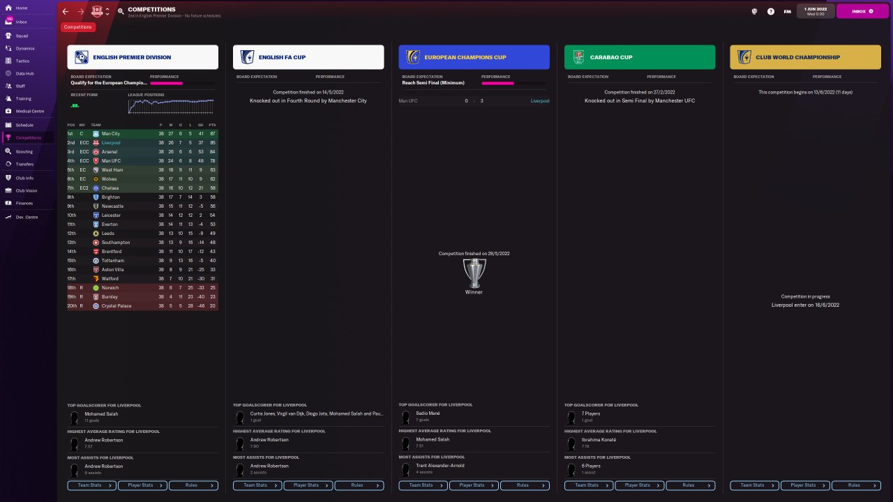Click the league positions graph
Viewport: 893px width, 502px height.
coord(171,105)
